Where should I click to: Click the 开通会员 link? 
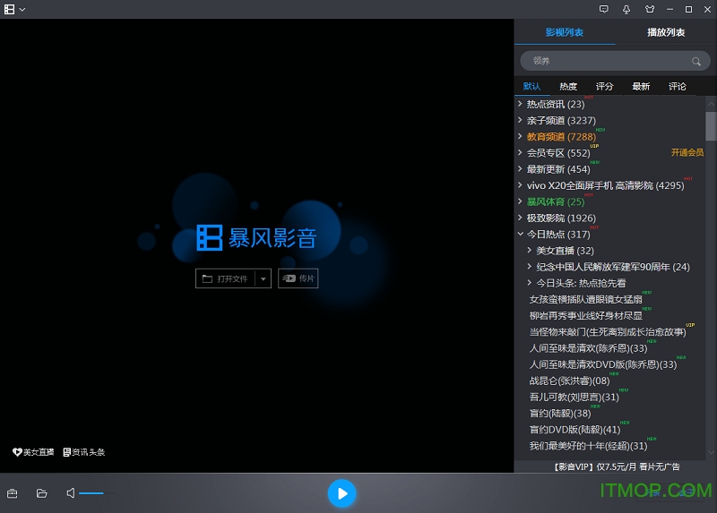click(x=687, y=153)
